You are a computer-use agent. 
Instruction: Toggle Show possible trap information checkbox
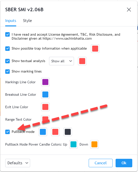(x=7, y=49)
